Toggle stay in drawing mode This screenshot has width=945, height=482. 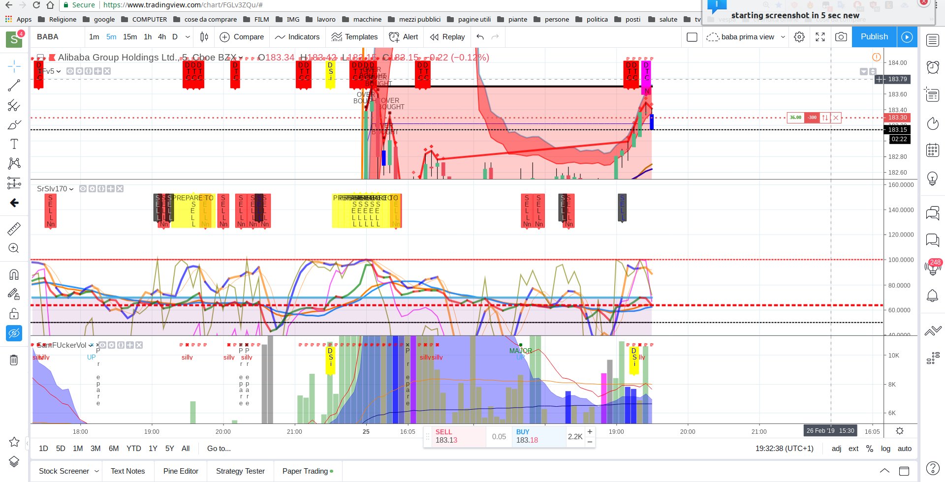pyautogui.click(x=14, y=294)
